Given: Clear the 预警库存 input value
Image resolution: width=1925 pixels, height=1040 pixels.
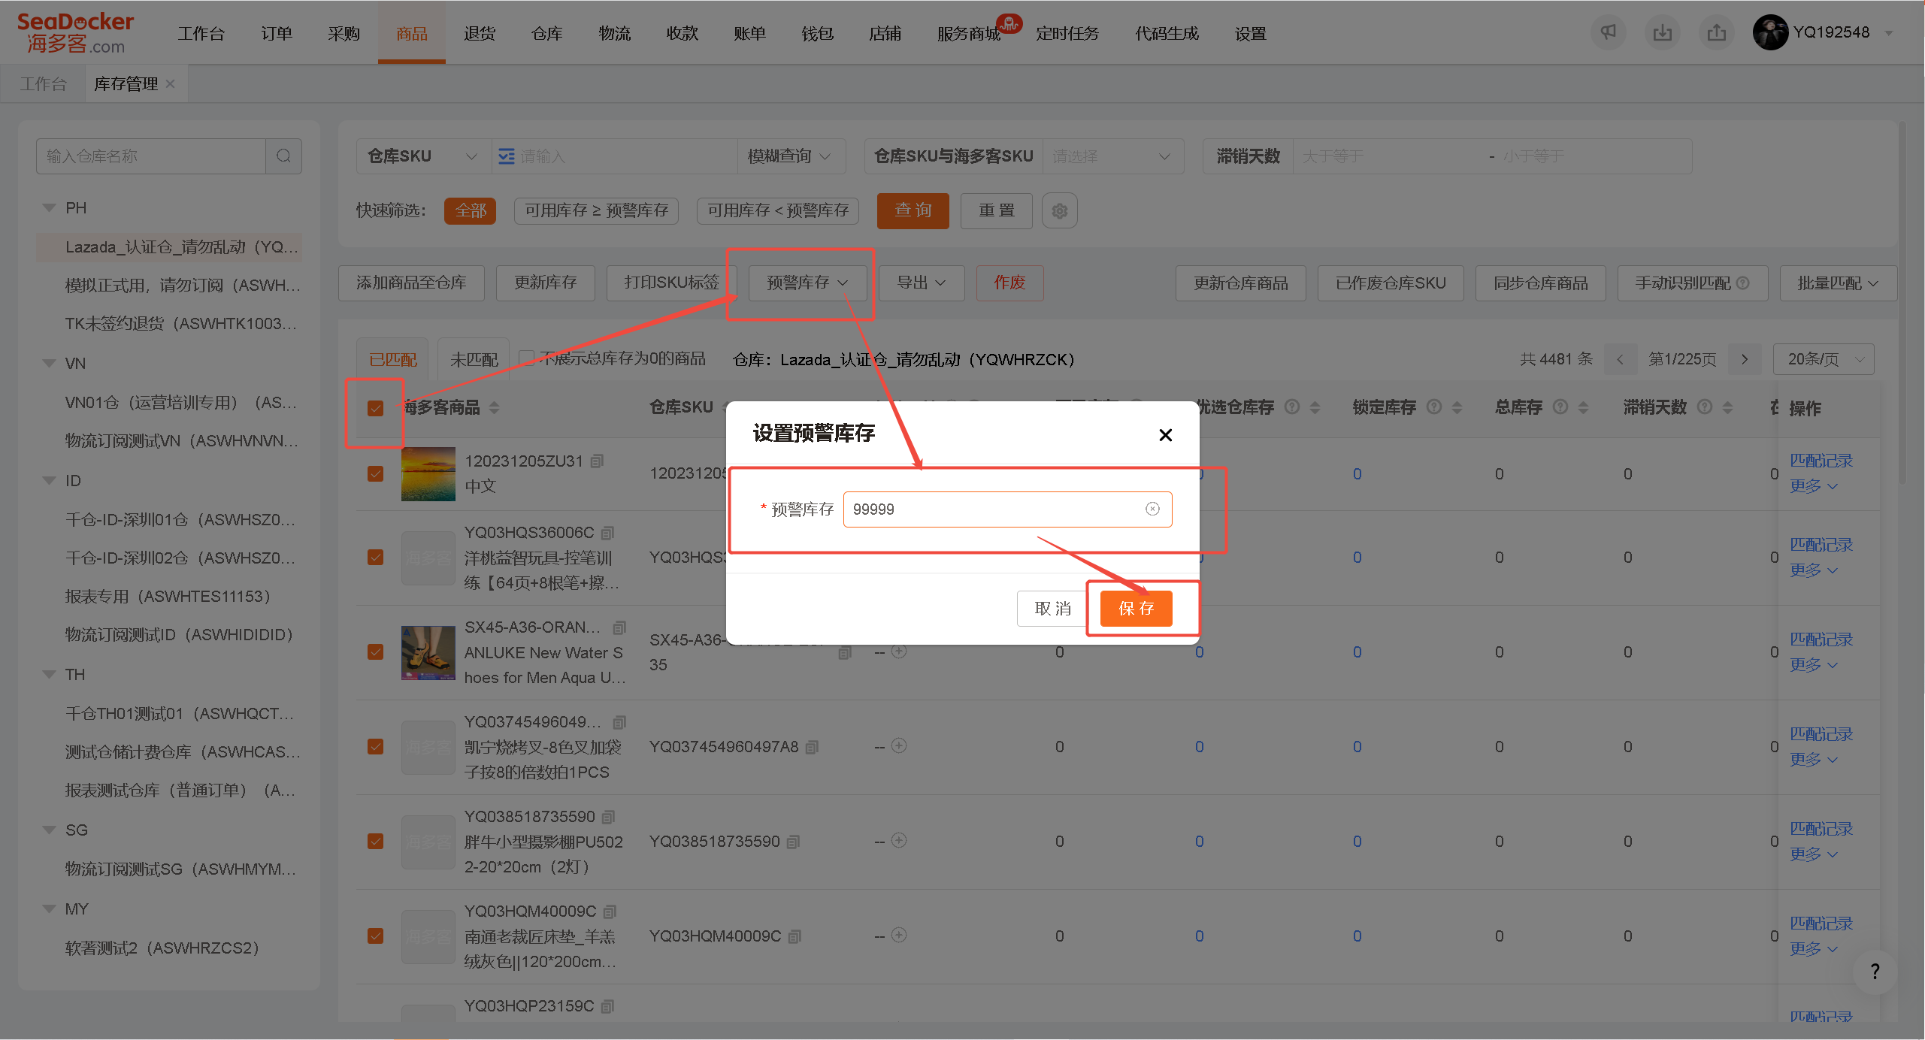Looking at the screenshot, I should 1152,509.
